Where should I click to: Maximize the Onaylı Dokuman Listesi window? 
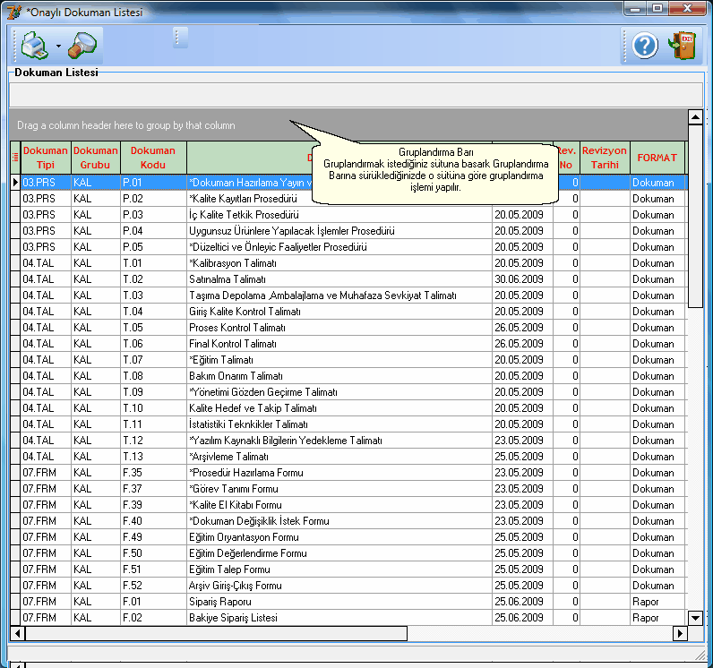[x=657, y=8]
